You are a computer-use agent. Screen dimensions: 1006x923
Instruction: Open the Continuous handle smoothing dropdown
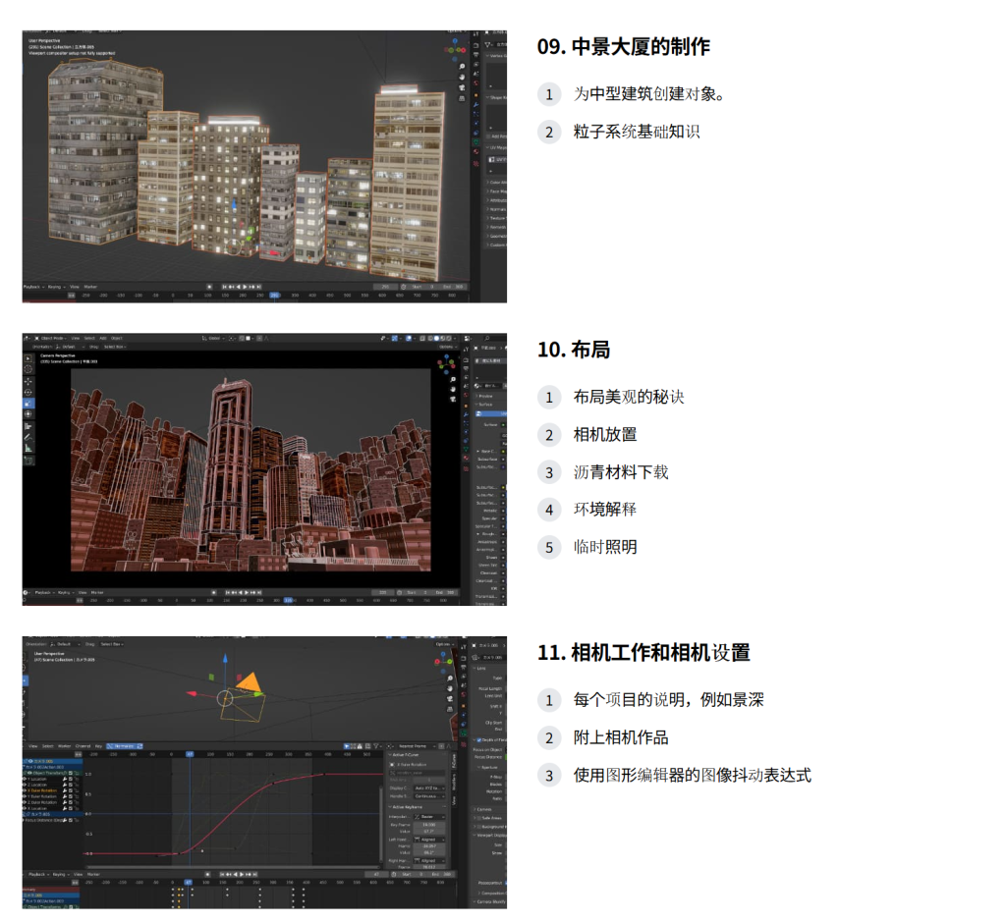coord(430,796)
